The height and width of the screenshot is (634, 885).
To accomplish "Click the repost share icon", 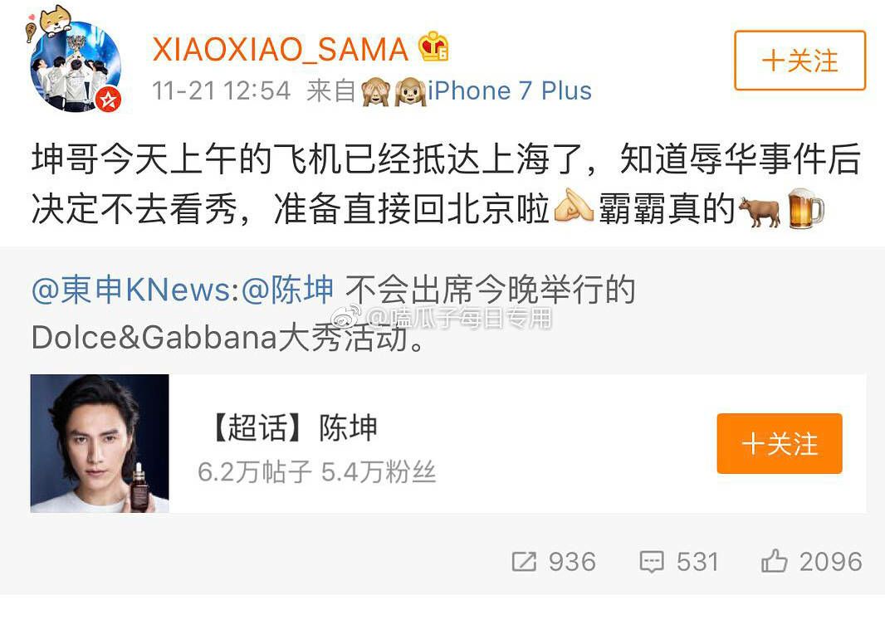I will click(x=524, y=562).
